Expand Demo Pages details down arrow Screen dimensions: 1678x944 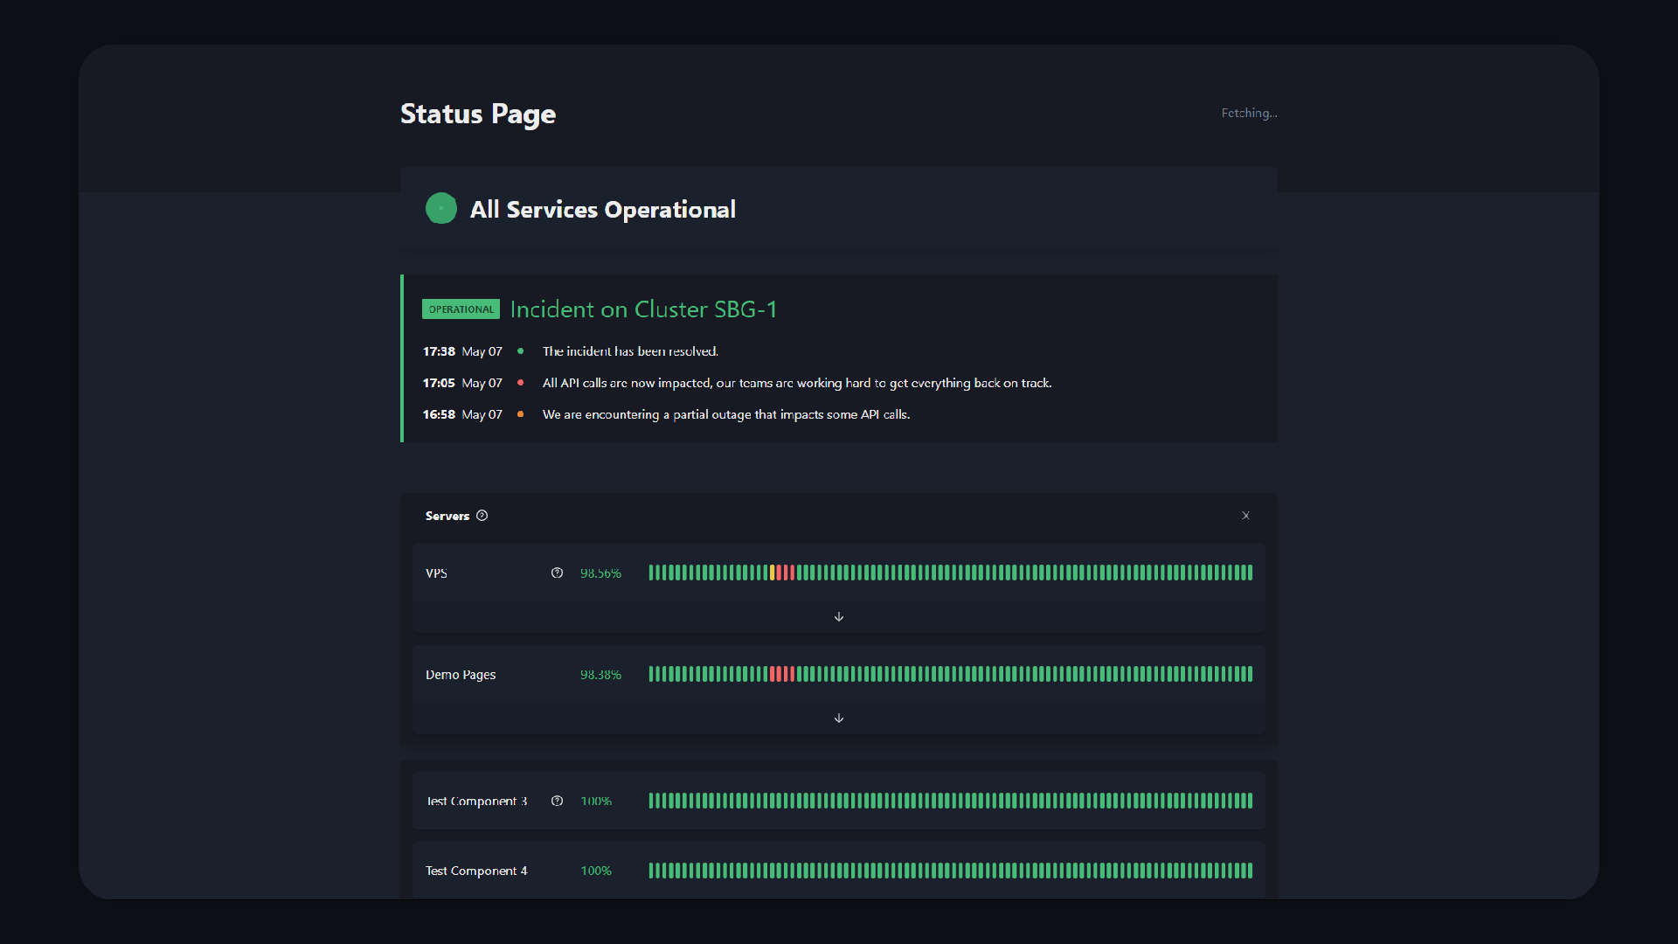point(839,718)
